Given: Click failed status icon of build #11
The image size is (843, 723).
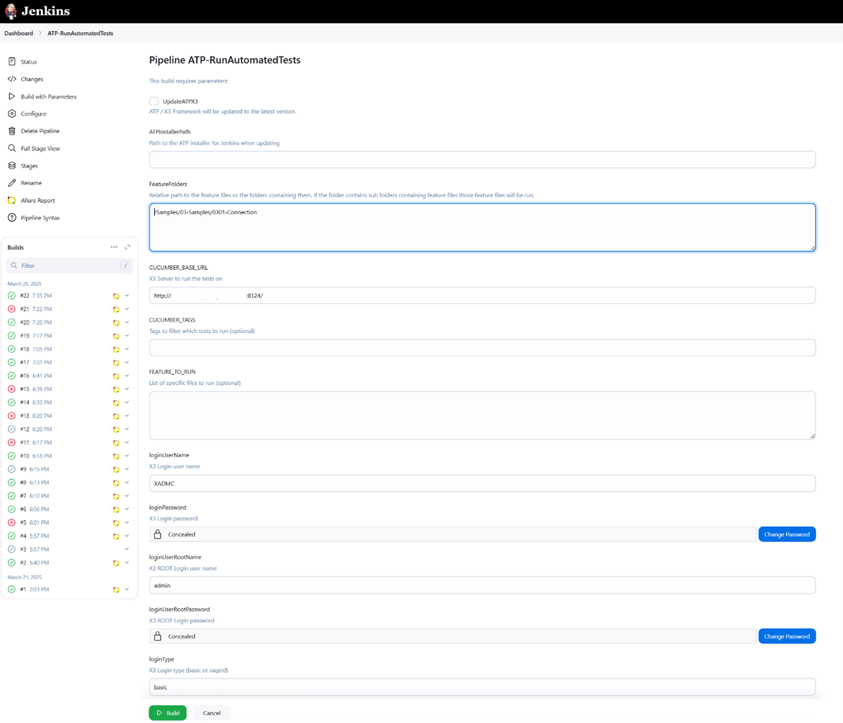Looking at the screenshot, I should coord(12,443).
